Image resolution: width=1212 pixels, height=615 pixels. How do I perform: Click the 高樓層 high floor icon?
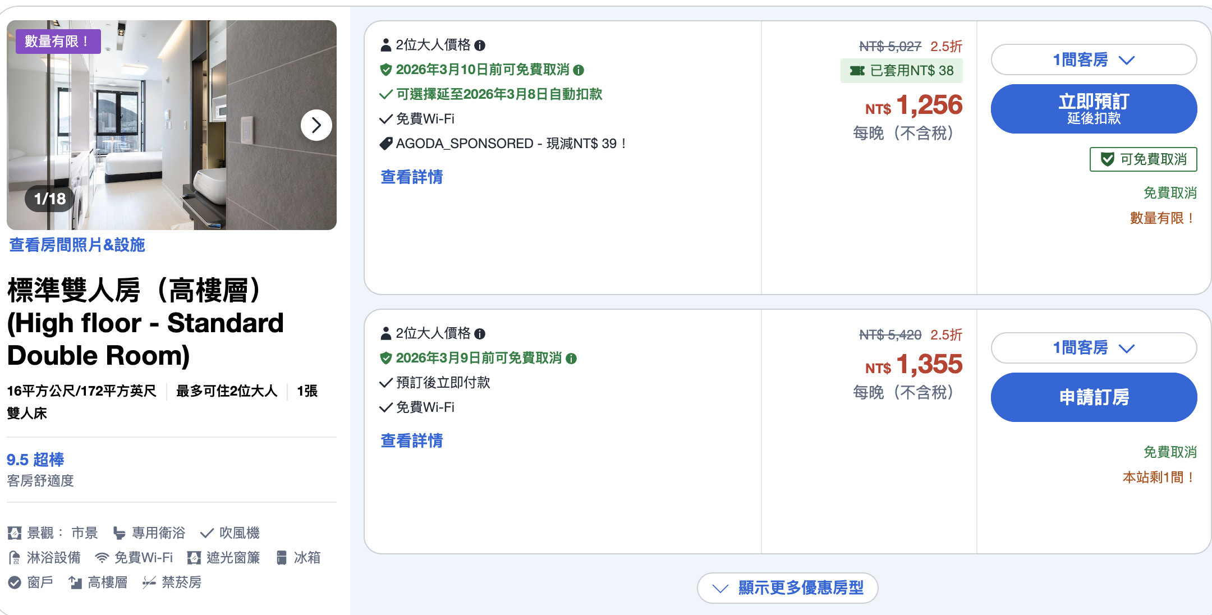tap(76, 583)
